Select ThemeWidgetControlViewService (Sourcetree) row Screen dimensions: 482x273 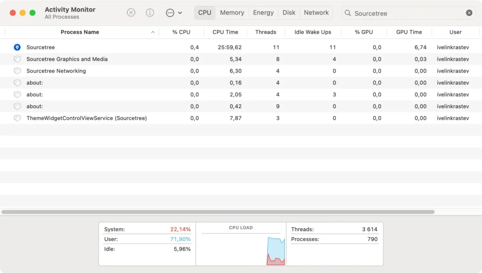pos(241,118)
